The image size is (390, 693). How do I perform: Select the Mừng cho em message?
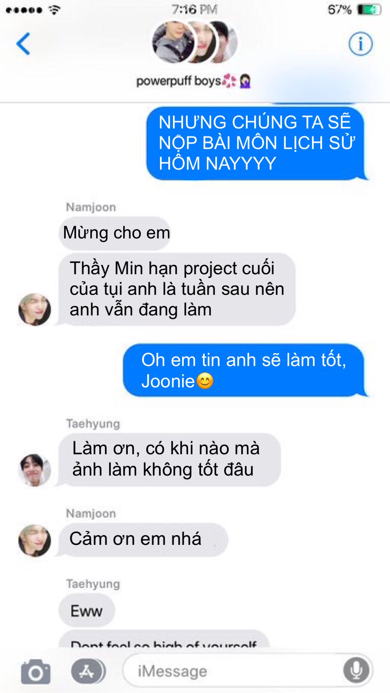tap(114, 233)
